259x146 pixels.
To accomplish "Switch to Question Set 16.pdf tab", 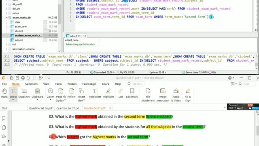I will tap(40, 108).
